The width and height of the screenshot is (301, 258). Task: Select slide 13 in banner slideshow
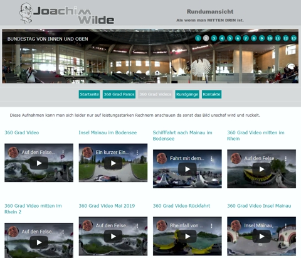coord(293,38)
